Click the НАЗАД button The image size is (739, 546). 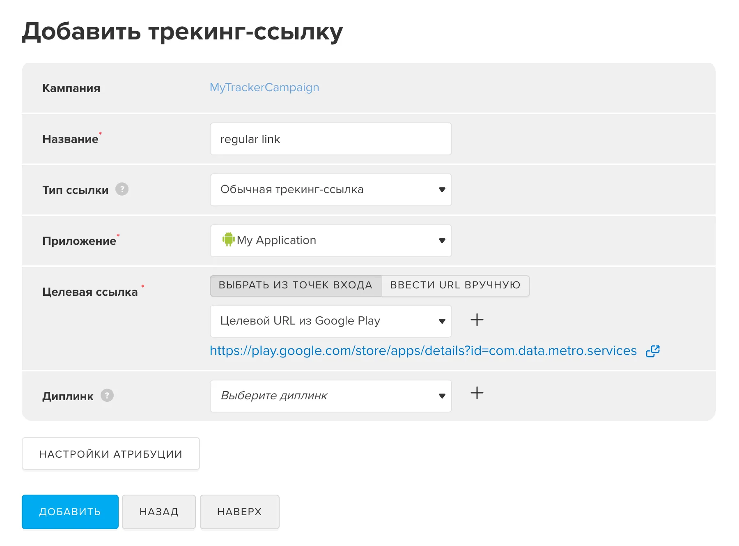[x=159, y=511]
